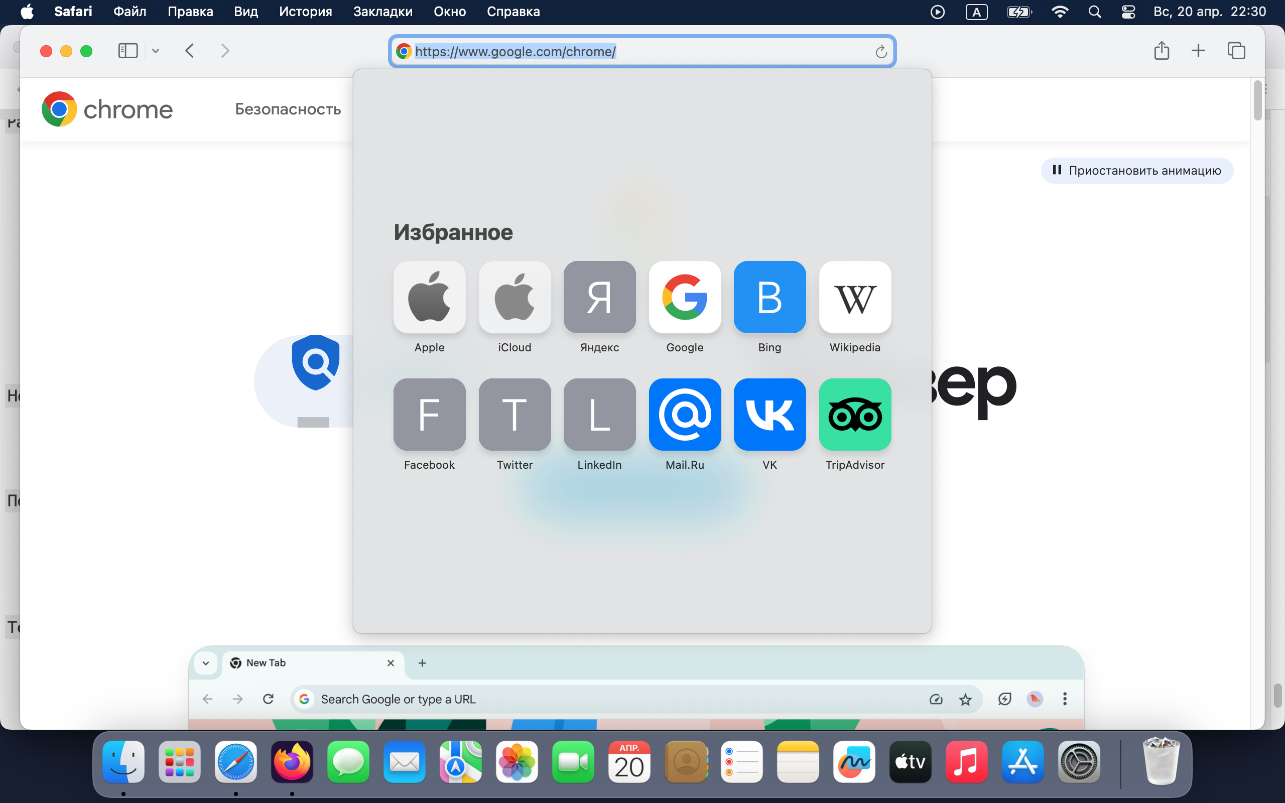
Task: Open the Вид menu
Action: [x=246, y=12]
